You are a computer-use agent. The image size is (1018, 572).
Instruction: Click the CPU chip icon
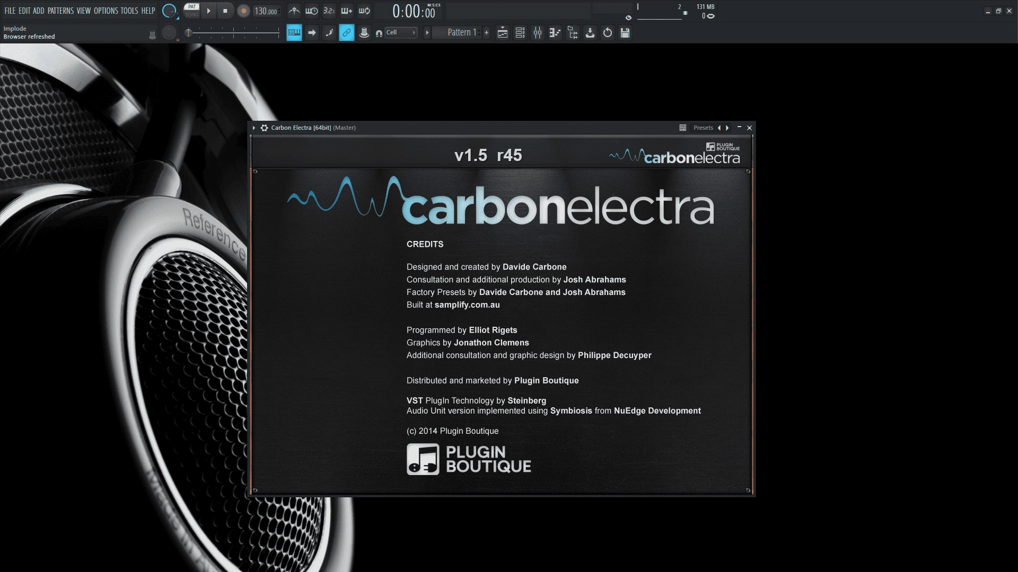(x=685, y=13)
